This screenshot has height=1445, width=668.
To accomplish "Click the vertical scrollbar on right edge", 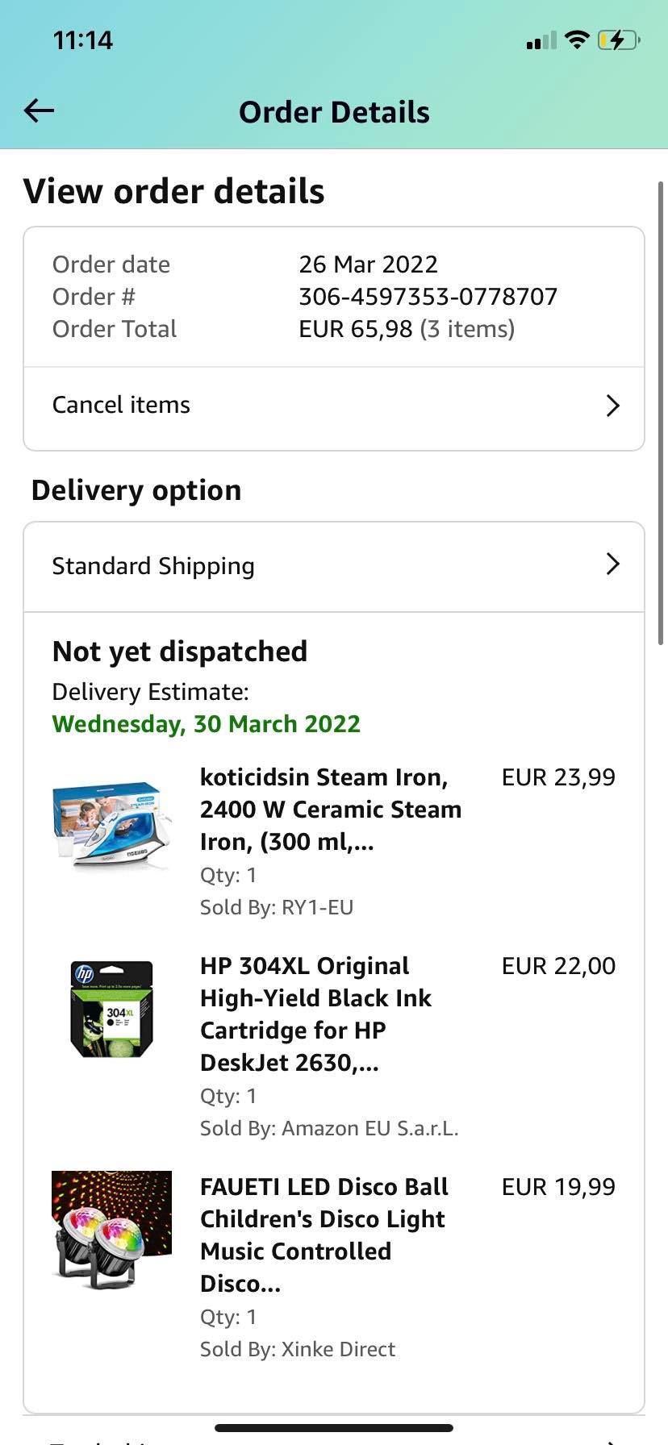I will (661, 411).
